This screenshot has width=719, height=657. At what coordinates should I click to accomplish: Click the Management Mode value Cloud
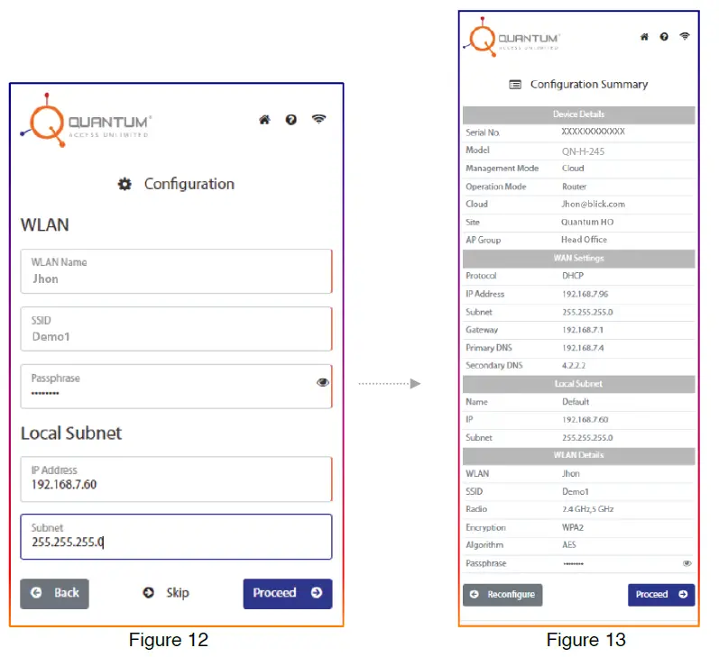tap(573, 169)
